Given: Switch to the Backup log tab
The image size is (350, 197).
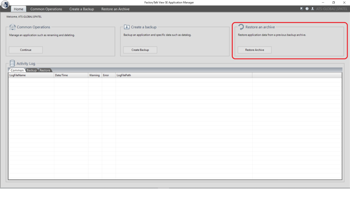Looking at the screenshot, I should (x=31, y=70).
